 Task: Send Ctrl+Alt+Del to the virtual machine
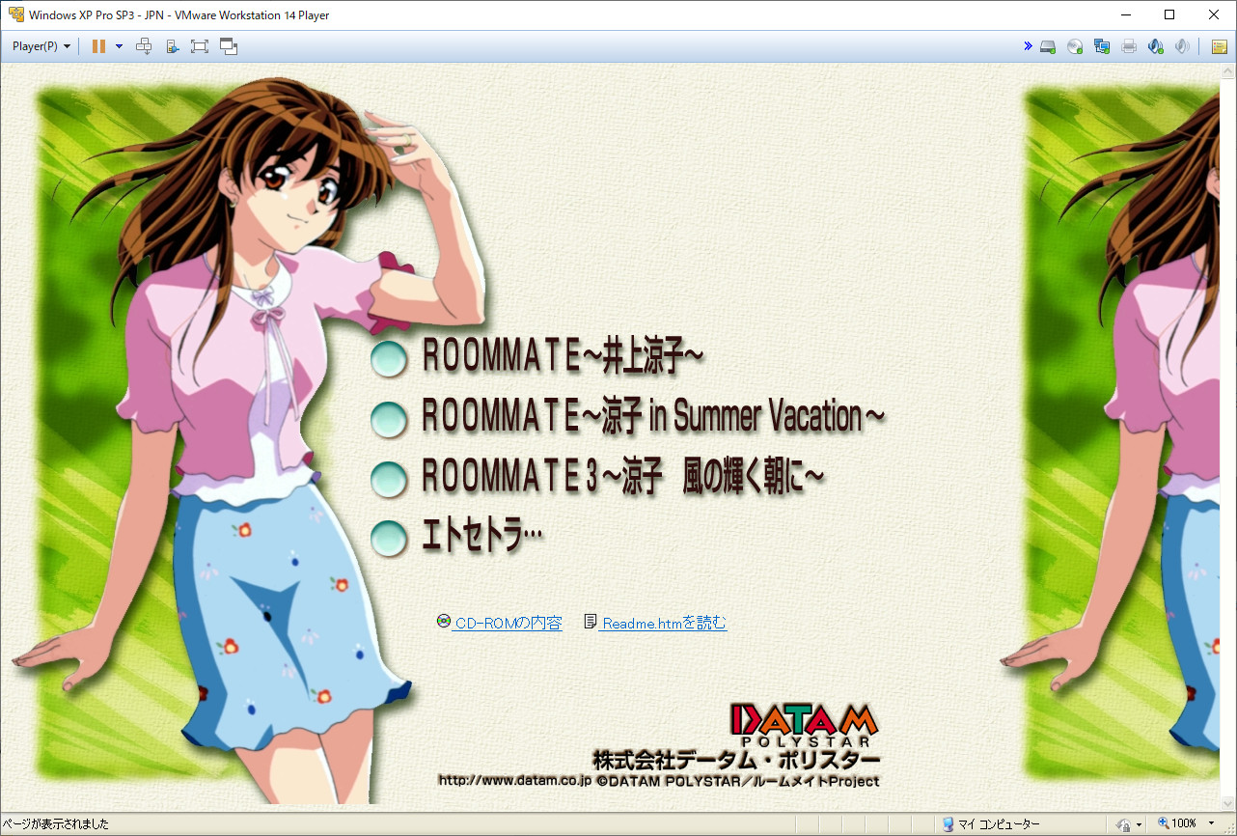[144, 46]
